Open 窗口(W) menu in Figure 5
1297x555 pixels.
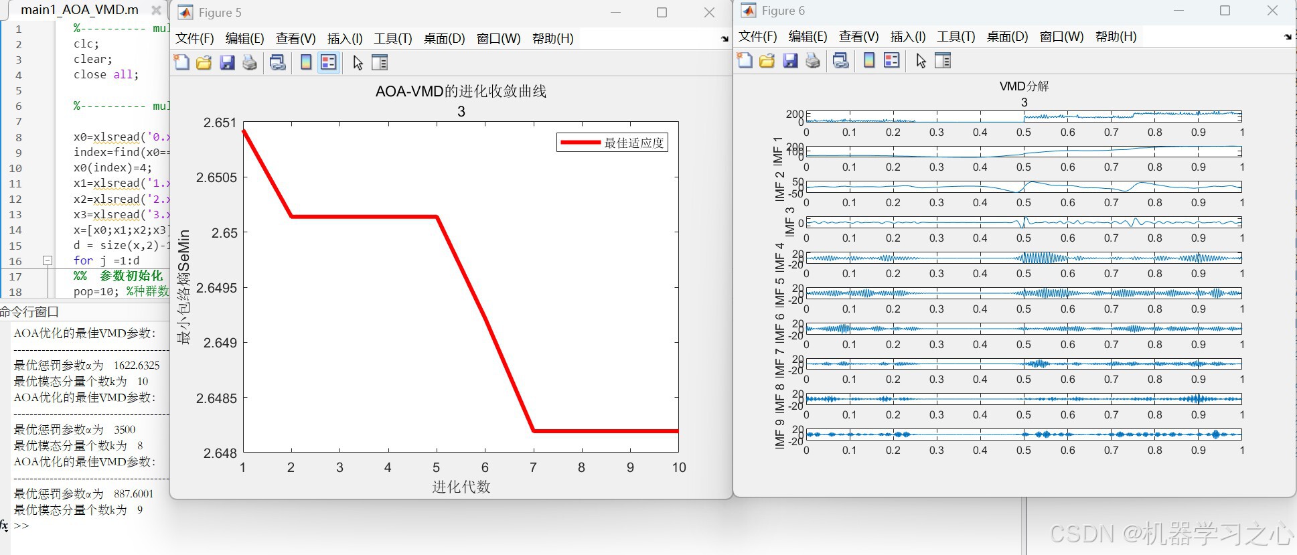[x=498, y=39]
